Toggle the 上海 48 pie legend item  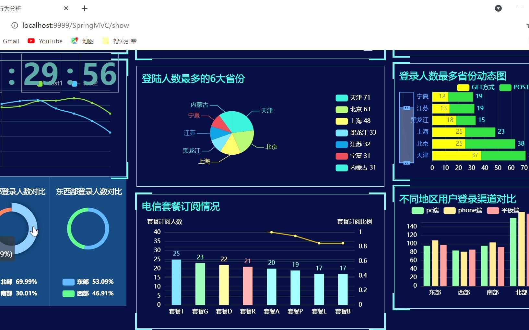pyautogui.click(x=353, y=121)
